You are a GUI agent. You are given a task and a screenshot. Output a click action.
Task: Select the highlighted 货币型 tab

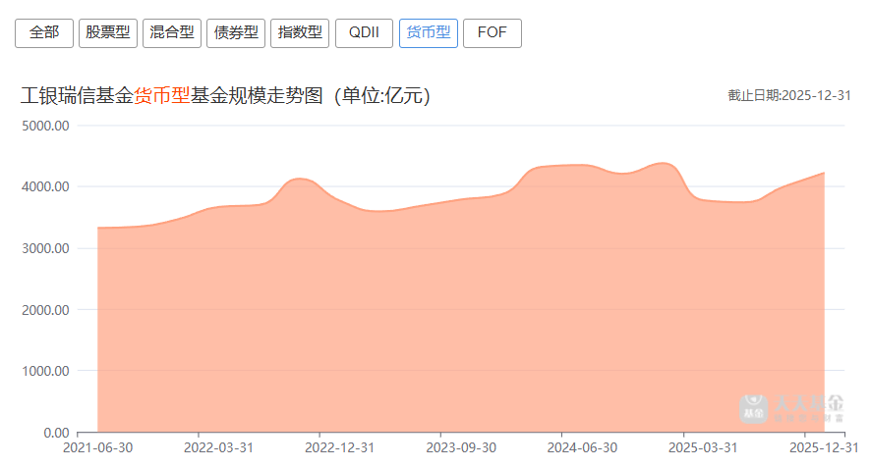coord(429,33)
